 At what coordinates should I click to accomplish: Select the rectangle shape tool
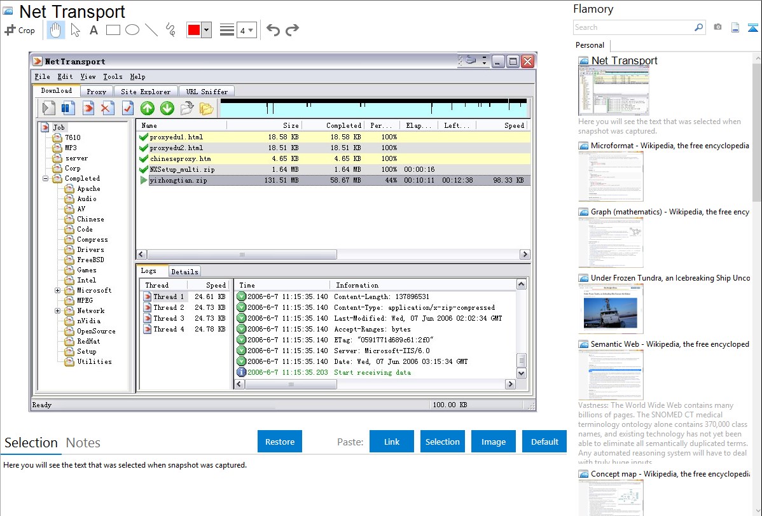click(x=113, y=30)
